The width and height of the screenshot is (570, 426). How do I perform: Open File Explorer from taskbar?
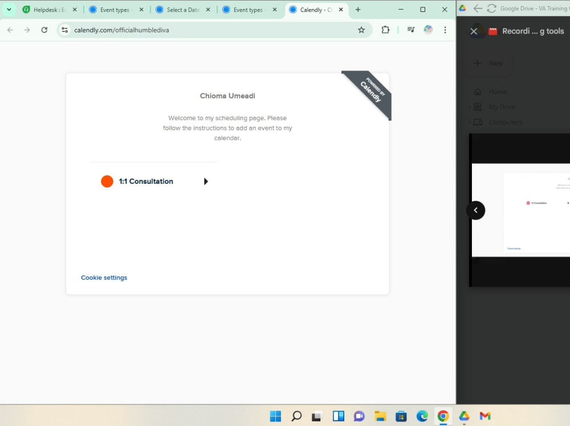380,416
